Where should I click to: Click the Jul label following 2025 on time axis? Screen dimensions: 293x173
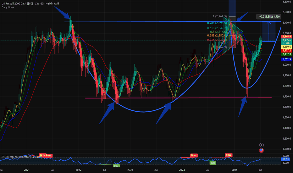pyautogui.click(x=260, y=170)
